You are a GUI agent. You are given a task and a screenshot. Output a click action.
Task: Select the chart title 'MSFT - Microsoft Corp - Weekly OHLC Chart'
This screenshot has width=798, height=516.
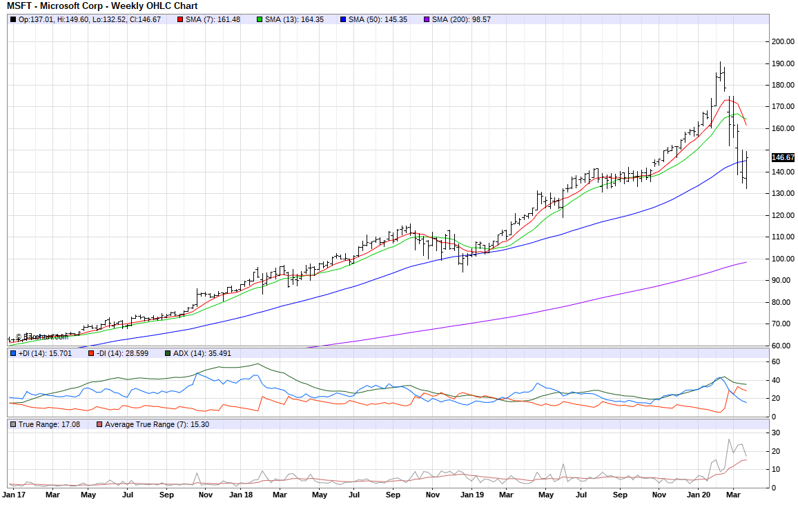tap(102, 6)
